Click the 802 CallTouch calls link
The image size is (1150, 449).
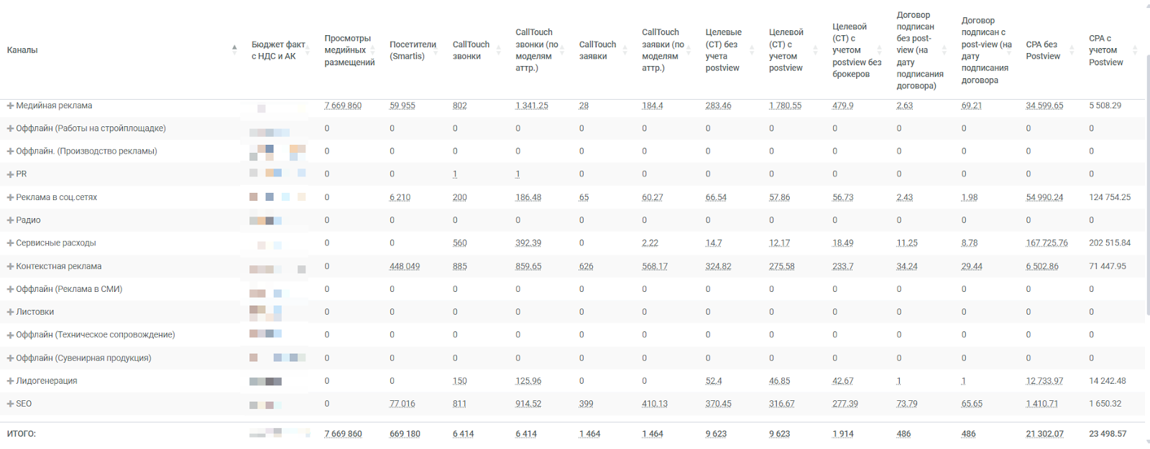pyautogui.click(x=460, y=105)
